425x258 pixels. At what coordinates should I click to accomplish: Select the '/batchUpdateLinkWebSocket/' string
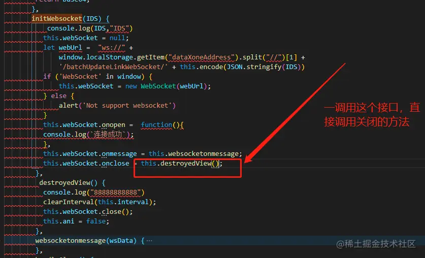pos(113,67)
